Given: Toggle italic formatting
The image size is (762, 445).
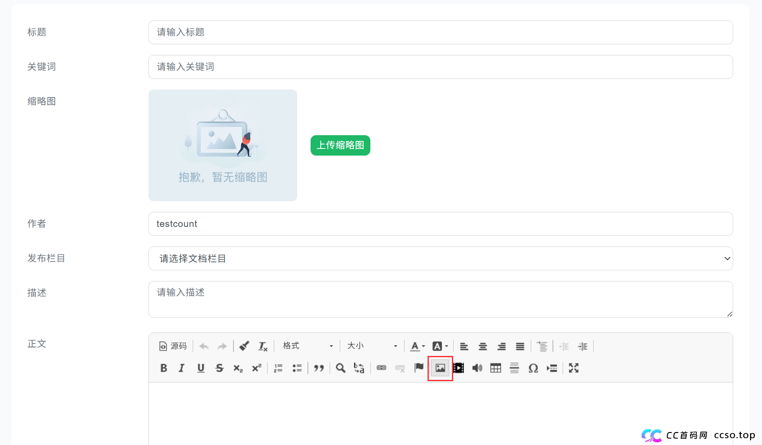Looking at the screenshot, I should tap(182, 368).
